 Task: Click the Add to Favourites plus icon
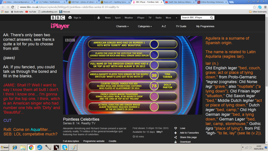pos(175,133)
